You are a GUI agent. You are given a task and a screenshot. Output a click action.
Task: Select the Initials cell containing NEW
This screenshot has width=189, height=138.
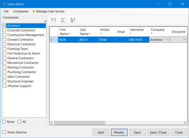pyautogui.click(x=107, y=40)
